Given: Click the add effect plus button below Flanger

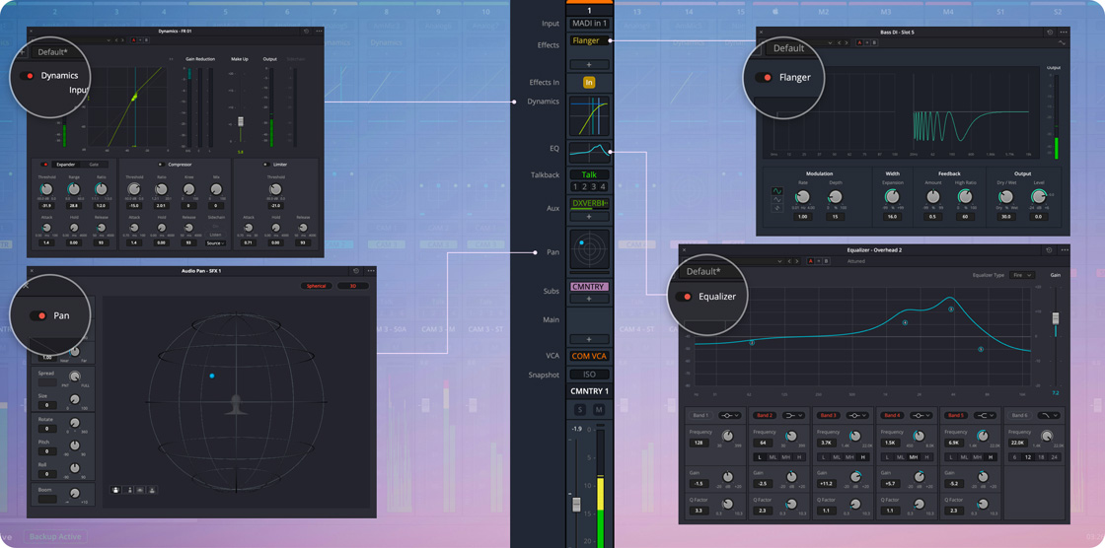Looking at the screenshot, I should tap(589, 65).
